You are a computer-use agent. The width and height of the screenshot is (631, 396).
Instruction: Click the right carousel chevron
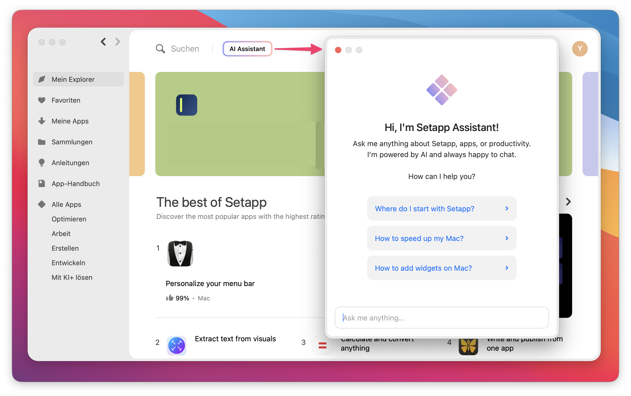tap(568, 202)
